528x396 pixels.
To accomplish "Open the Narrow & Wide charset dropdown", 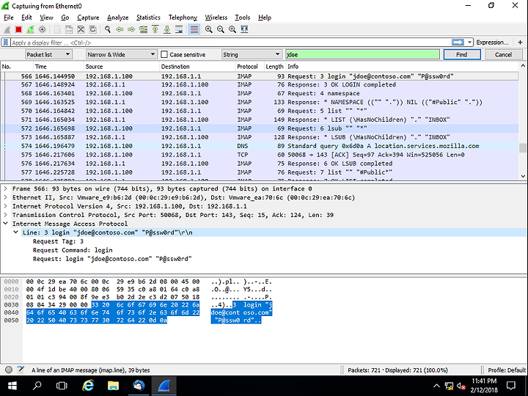I will click(121, 54).
